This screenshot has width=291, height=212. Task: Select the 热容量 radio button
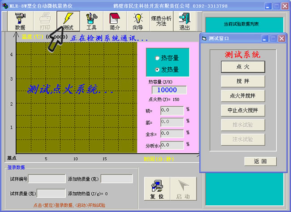click(157, 58)
